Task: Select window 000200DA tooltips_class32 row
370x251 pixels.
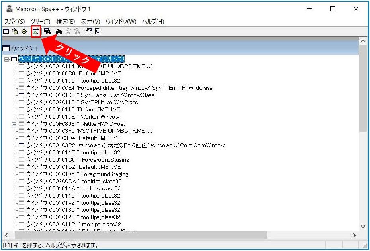Action: 74,181
